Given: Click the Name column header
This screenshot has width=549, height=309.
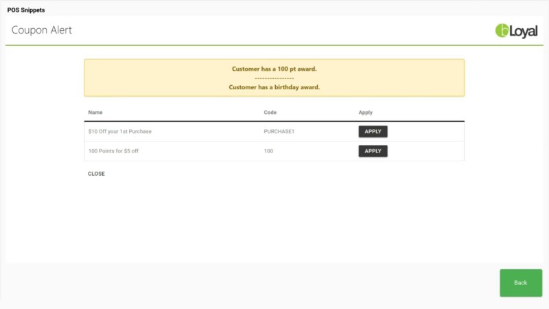Looking at the screenshot, I should [95, 113].
